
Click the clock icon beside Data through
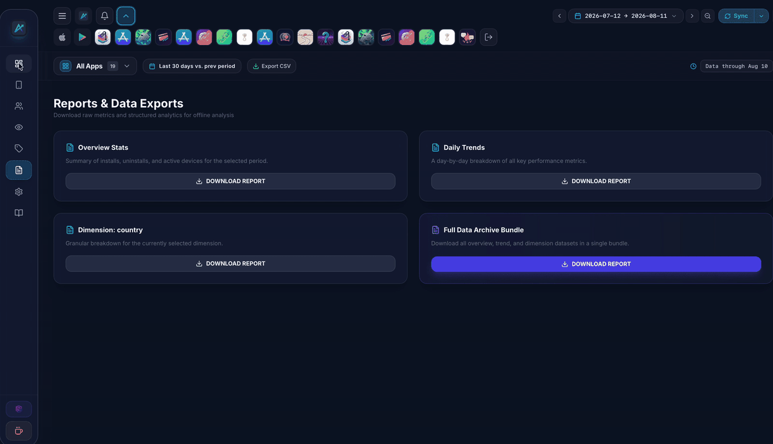[693, 66]
